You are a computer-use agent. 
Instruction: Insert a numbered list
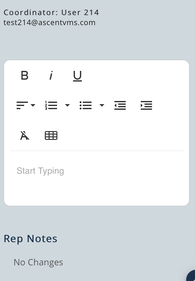[51, 105]
